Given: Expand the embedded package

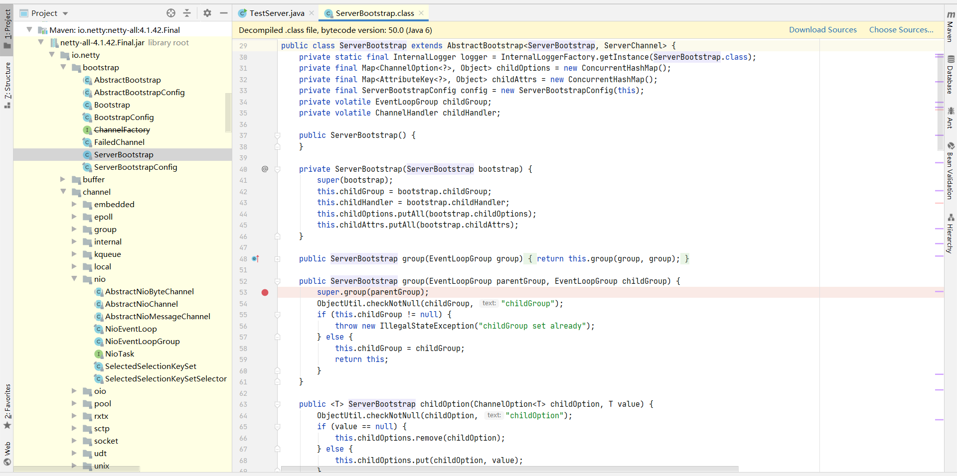Looking at the screenshot, I should point(74,204).
